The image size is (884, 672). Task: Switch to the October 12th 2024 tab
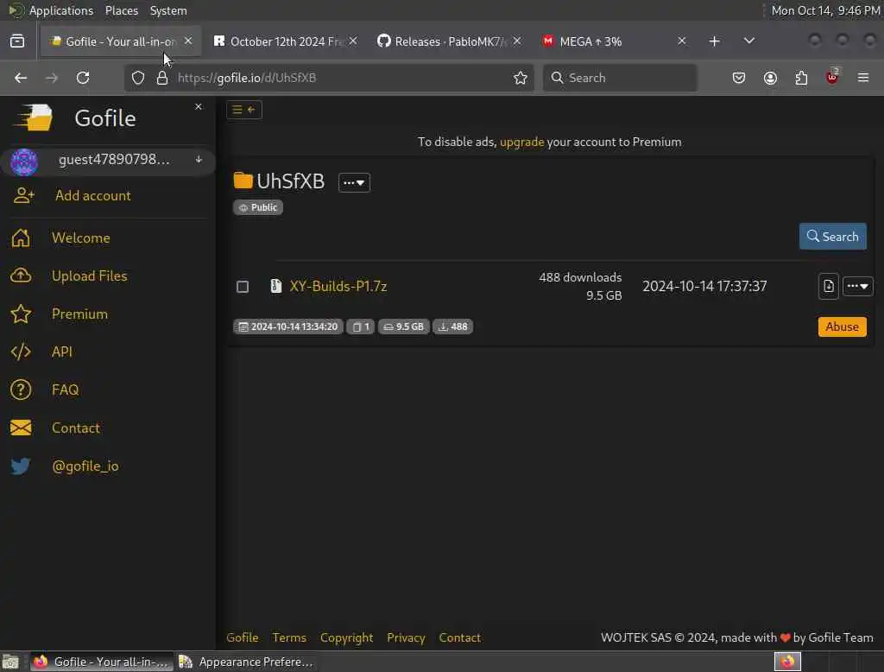click(286, 41)
